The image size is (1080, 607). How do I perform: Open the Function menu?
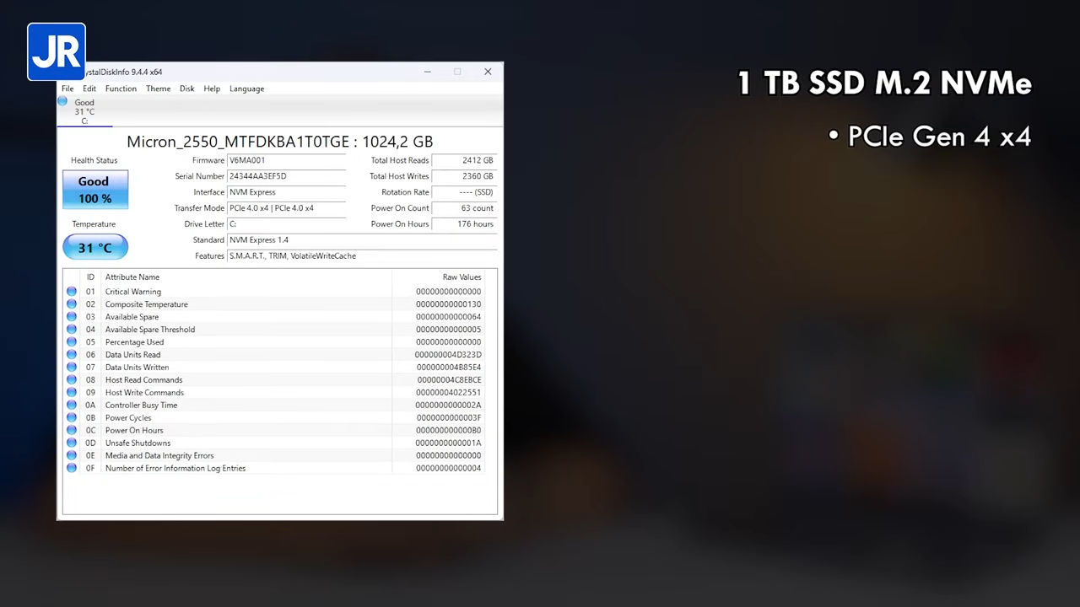pos(121,89)
